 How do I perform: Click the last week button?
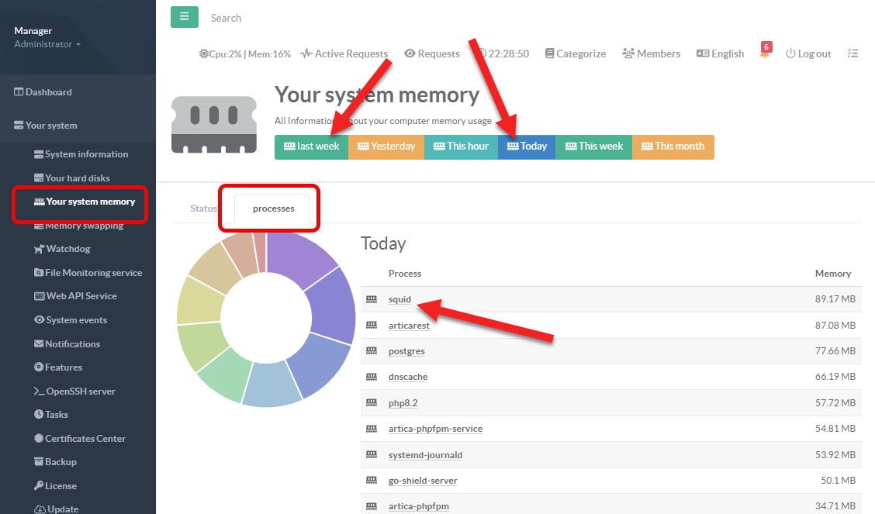[x=311, y=147]
